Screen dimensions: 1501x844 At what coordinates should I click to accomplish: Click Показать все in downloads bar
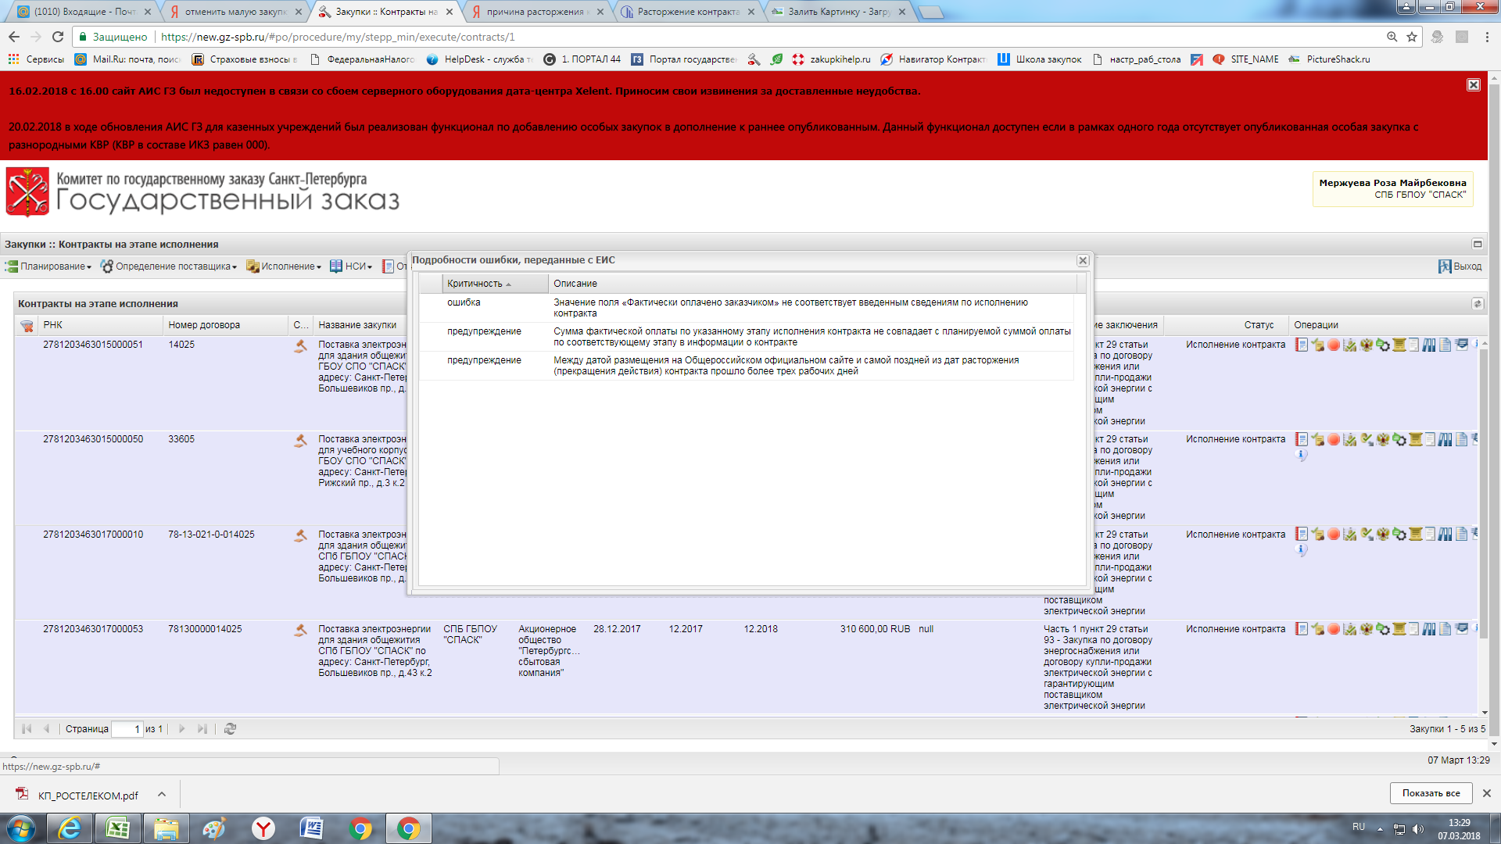(x=1430, y=793)
